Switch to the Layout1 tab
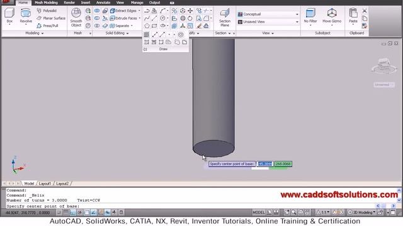This screenshot has width=403, height=226. [x=45, y=183]
